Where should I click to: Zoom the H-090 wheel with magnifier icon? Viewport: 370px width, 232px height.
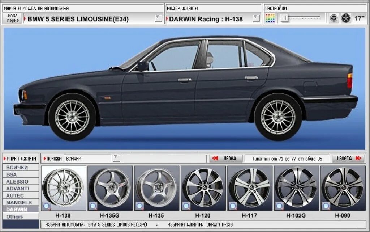point(326,206)
